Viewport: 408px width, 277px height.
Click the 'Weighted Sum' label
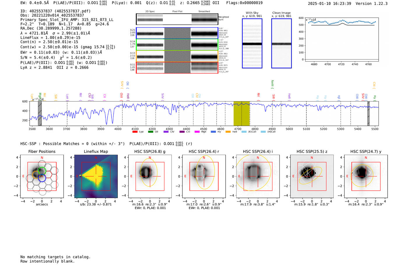[224, 18]
